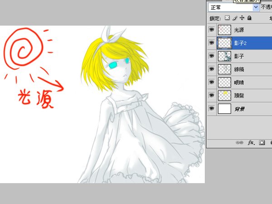Select layer name 影子2
Image resolution: width=272 pixels, height=204 pixels.
pos(240,43)
